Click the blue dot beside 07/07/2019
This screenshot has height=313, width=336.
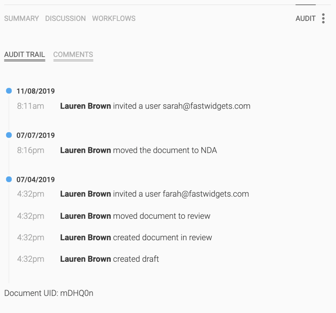click(8, 135)
